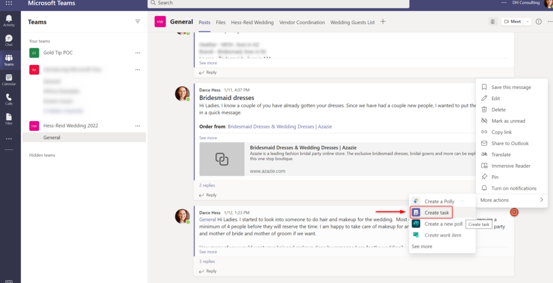Select Create task in the submenu

click(431, 212)
